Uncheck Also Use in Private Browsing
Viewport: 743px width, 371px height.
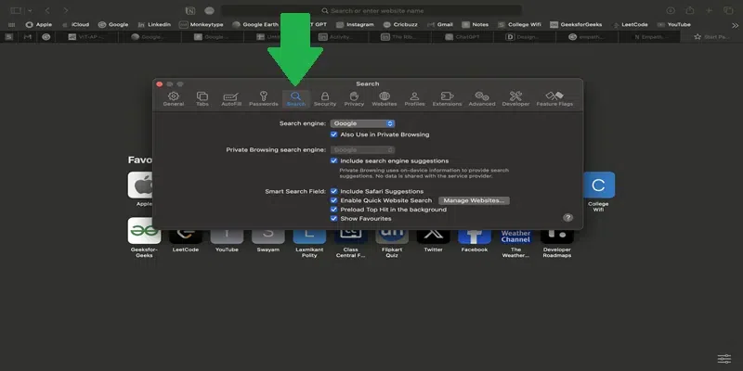[x=334, y=134]
